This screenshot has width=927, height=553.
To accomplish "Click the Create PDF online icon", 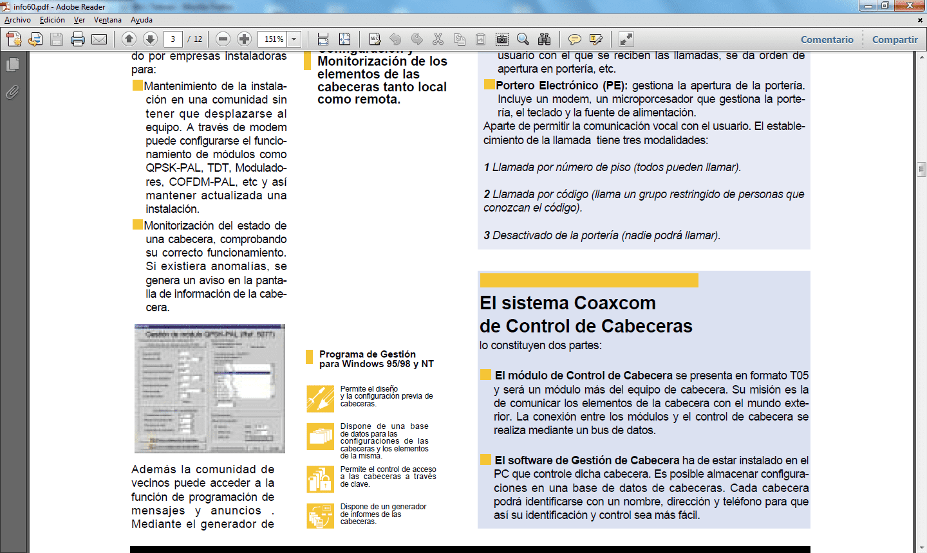I will pos(14,39).
